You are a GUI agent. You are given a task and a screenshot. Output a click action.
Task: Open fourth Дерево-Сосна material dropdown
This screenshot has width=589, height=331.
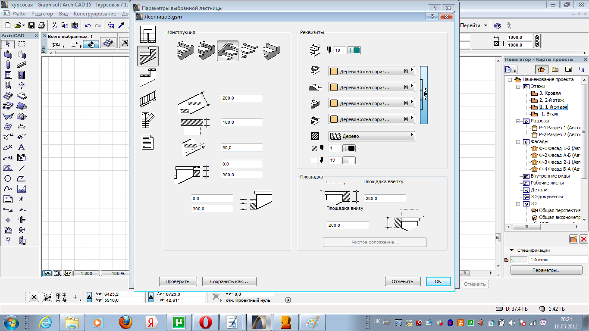pyautogui.click(x=372, y=119)
